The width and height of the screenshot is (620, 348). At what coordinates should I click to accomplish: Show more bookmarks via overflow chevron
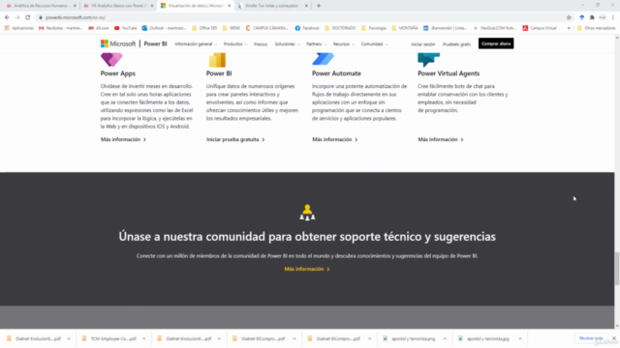click(x=569, y=28)
